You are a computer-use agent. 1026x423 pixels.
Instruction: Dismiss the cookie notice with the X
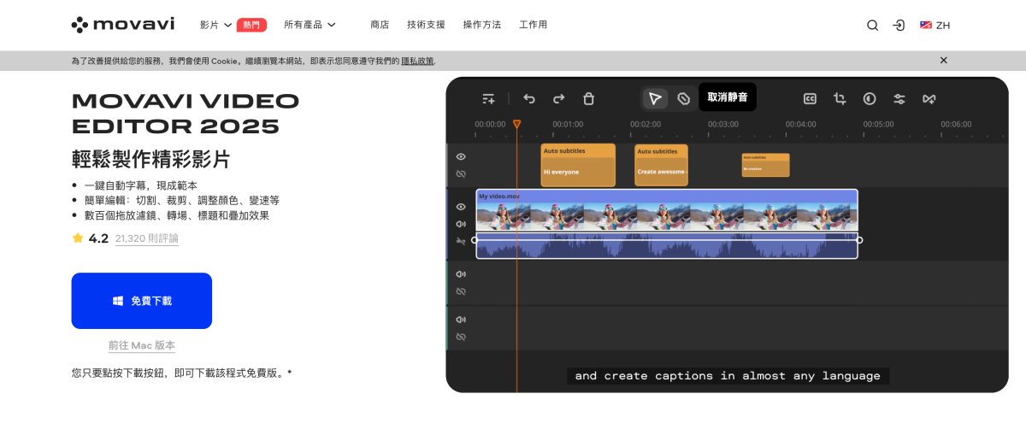pyautogui.click(x=943, y=61)
